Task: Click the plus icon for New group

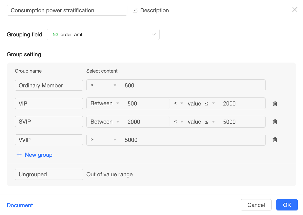Action: coord(19,155)
